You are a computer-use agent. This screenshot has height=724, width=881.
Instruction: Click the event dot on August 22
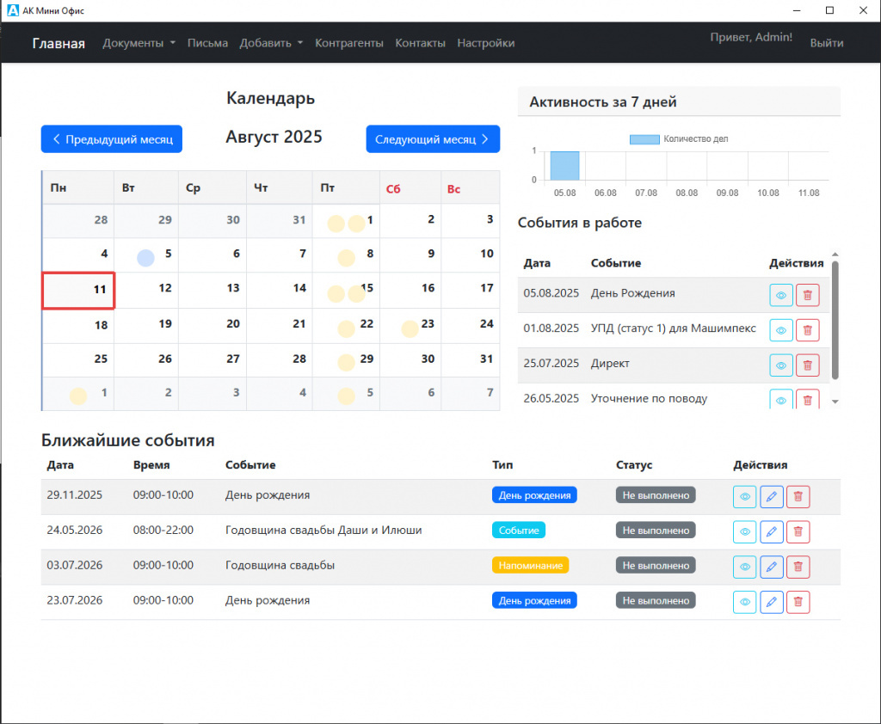(x=346, y=328)
